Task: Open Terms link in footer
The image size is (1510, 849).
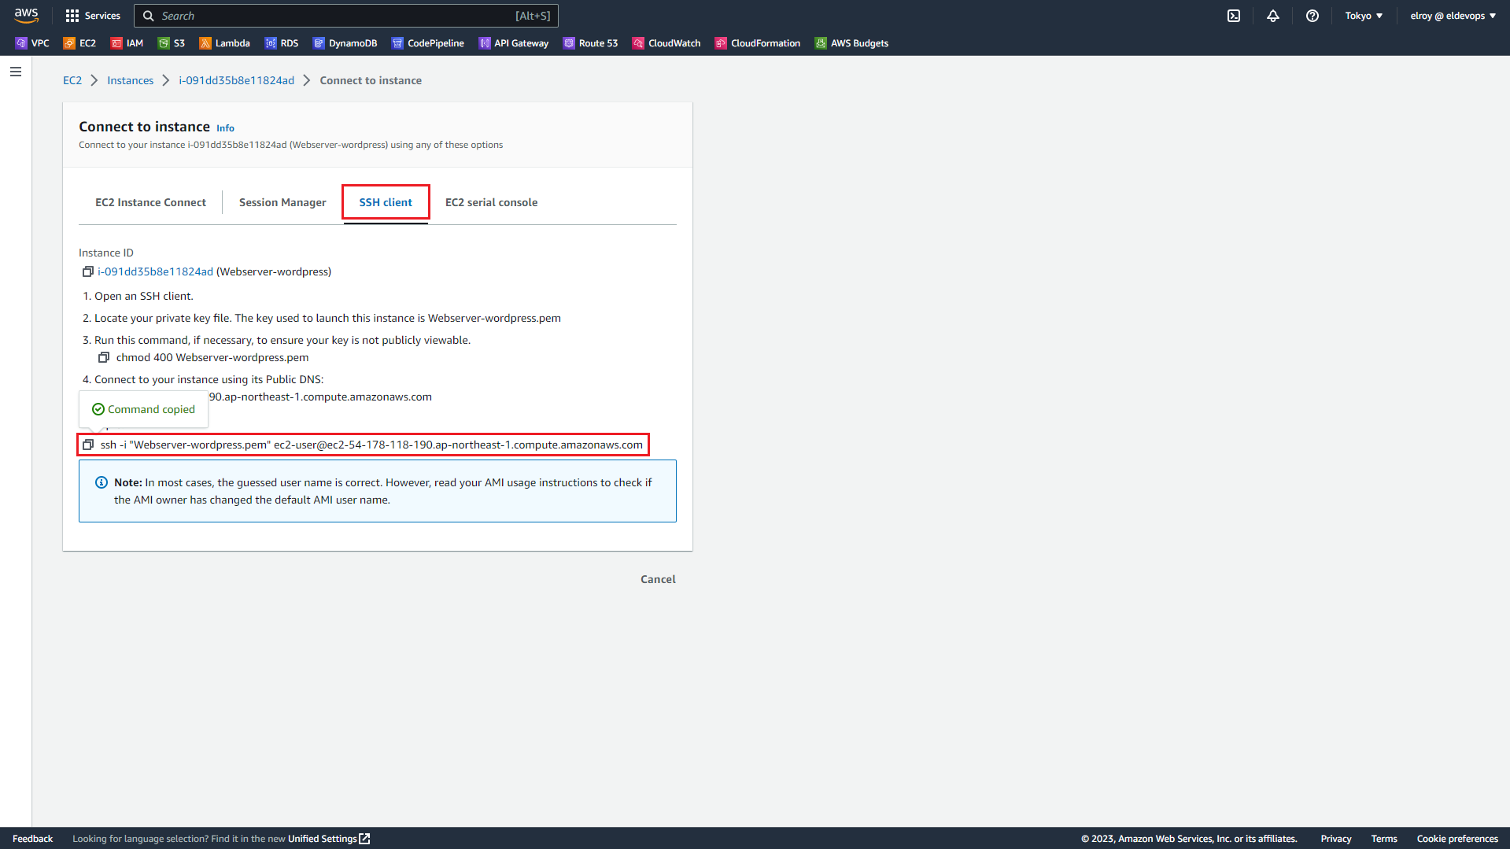Action: 1384,839
